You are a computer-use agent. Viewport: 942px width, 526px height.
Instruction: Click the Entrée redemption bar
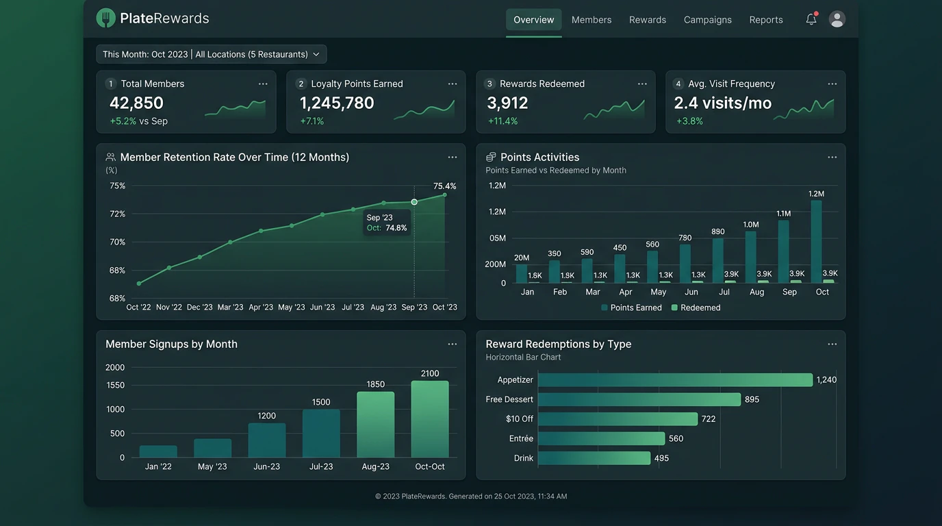coord(602,438)
